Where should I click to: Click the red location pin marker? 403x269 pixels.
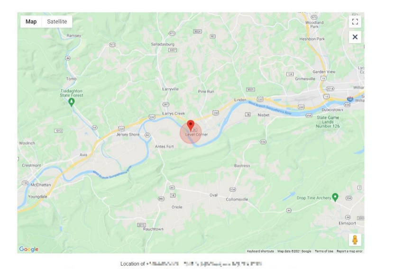191,126
